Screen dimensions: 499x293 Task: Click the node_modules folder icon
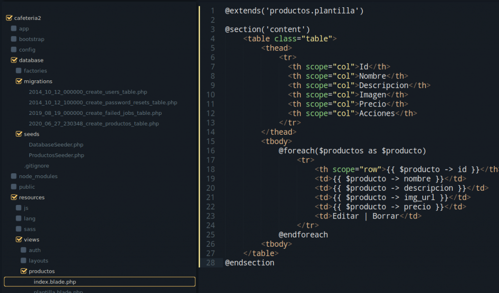point(14,176)
